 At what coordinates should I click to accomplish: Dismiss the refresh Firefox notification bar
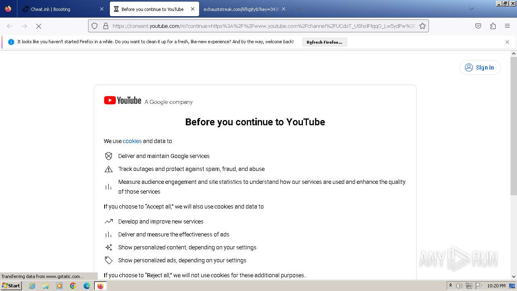507,42
